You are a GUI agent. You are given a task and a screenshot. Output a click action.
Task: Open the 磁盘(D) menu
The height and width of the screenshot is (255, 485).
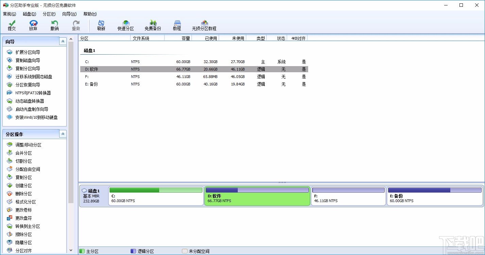[30, 14]
